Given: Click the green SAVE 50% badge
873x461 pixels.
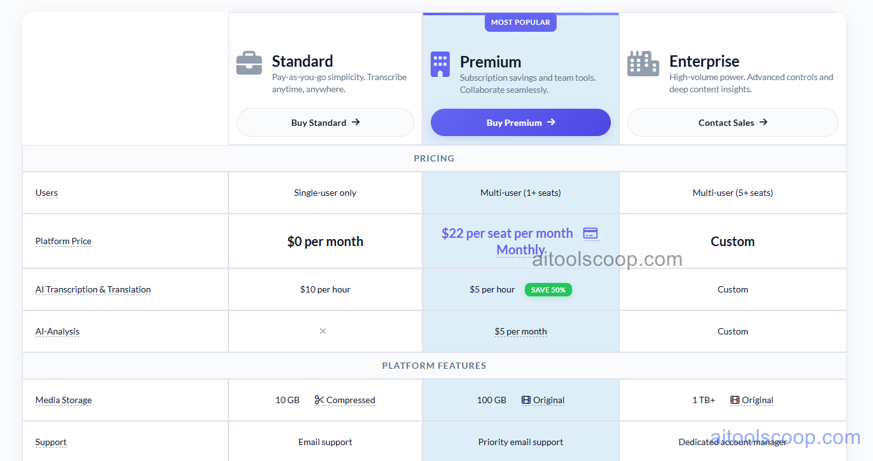Looking at the screenshot, I should (x=548, y=289).
